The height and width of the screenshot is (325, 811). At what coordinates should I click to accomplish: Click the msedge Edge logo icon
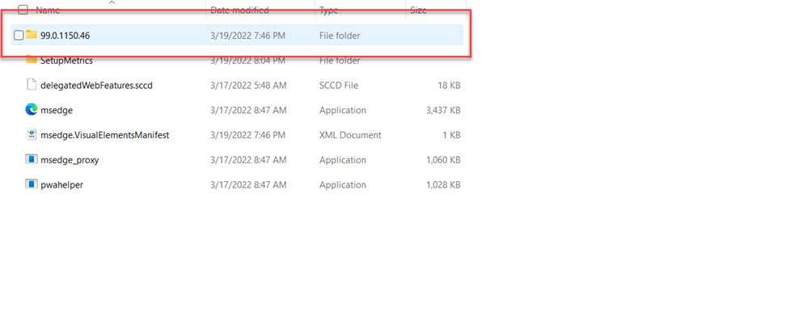click(32, 110)
